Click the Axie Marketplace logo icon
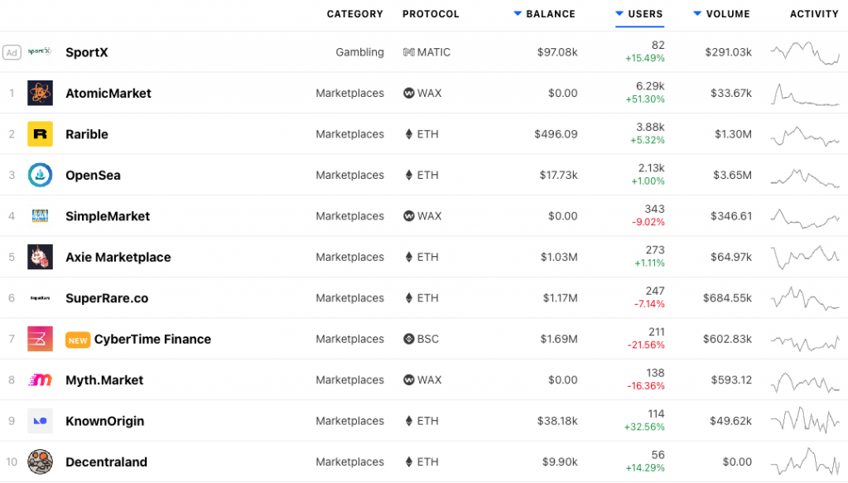This screenshot has height=483, width=848. tap(40, 257)
